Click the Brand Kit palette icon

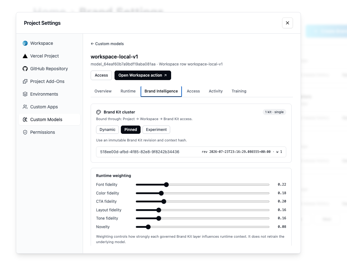[99, 112]
